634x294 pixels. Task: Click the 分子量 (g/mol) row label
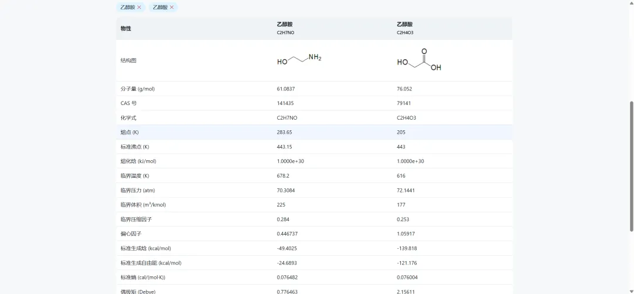click(x=137, y=89)
